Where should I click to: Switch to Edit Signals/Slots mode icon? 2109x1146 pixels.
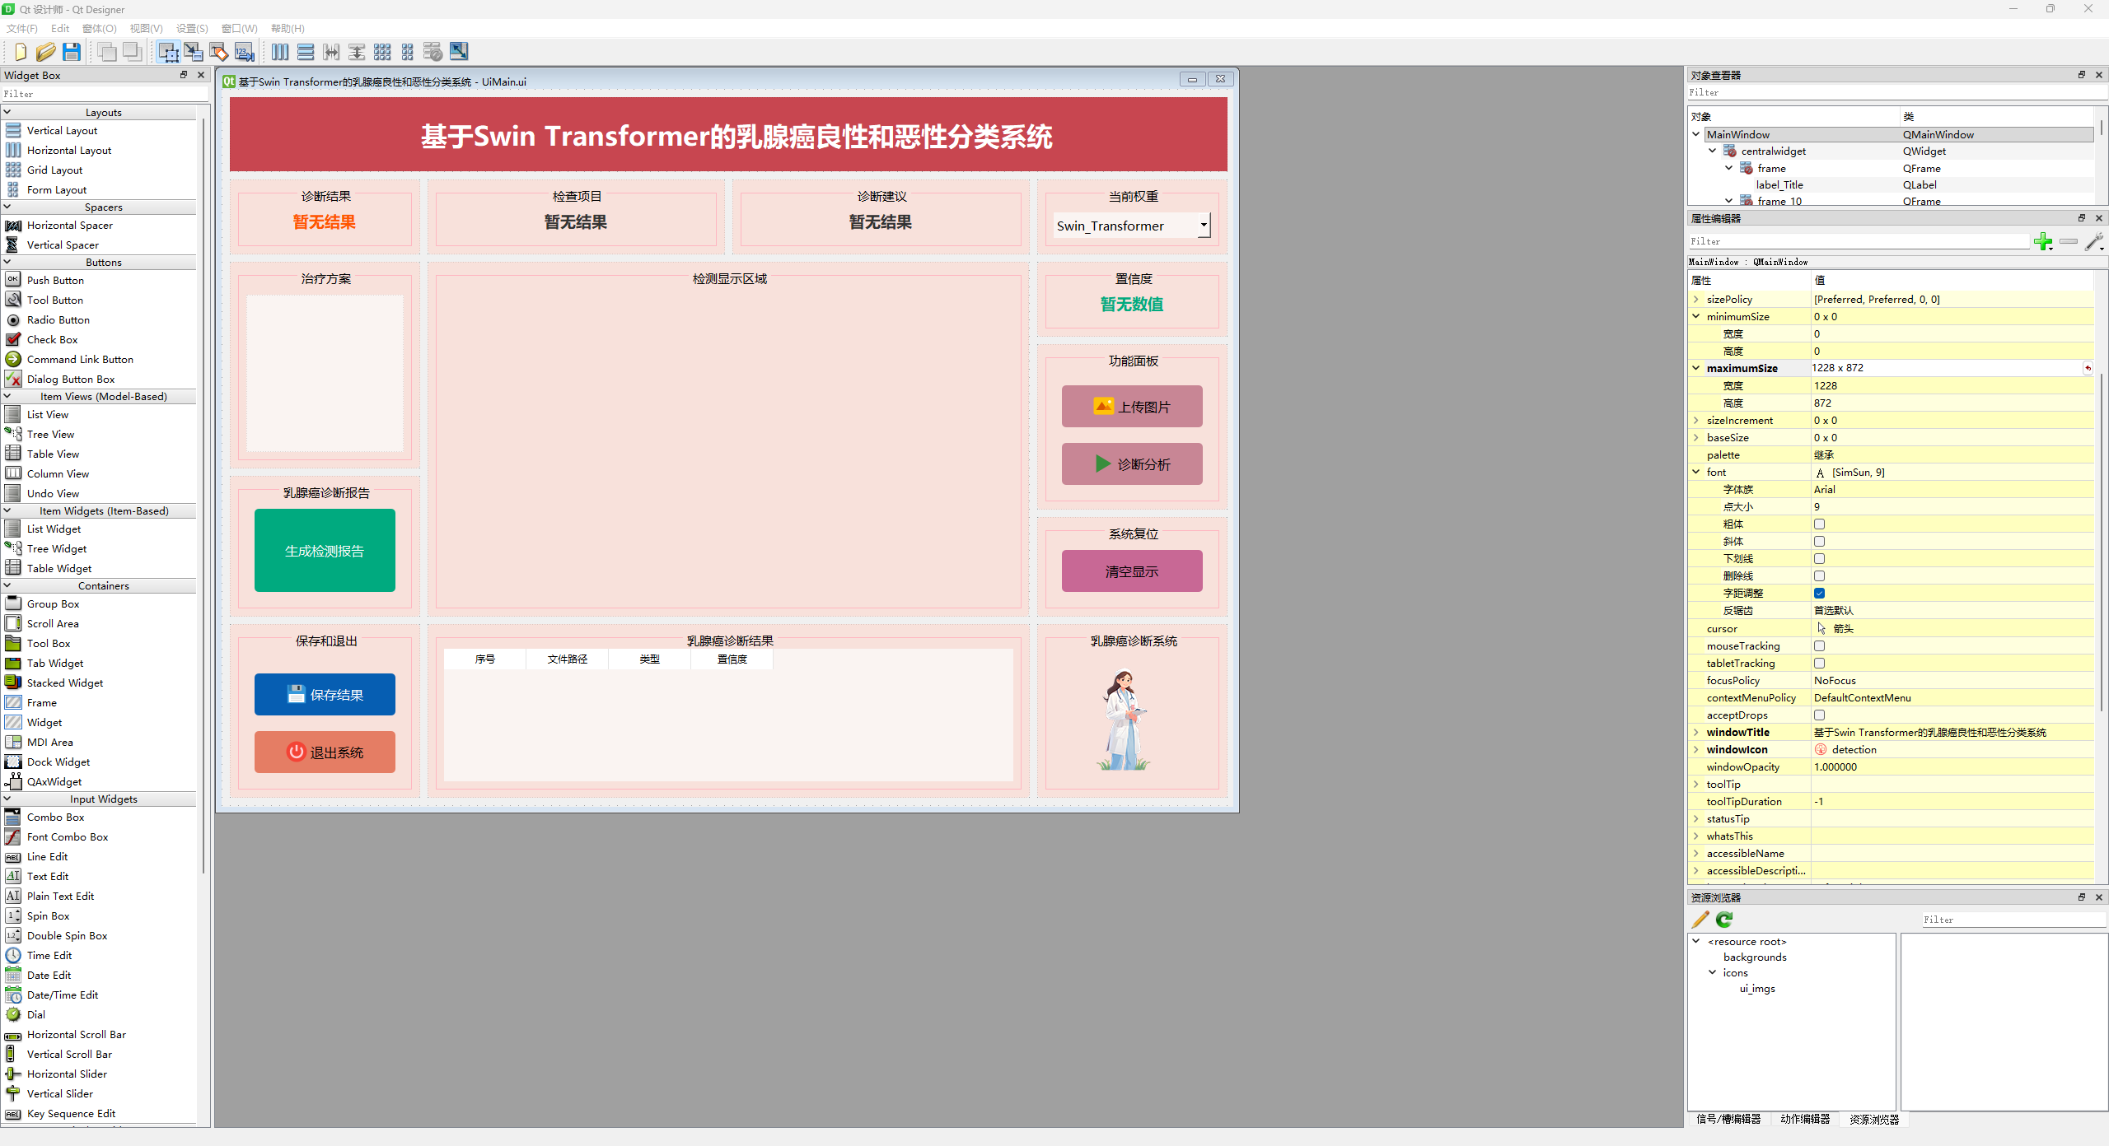click(x=194, y=52)
